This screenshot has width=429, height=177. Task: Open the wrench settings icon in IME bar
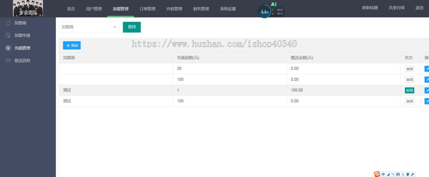pos(413,174)
